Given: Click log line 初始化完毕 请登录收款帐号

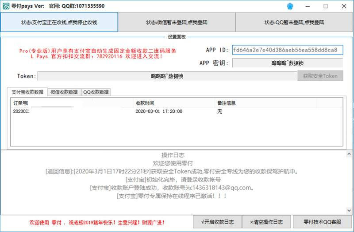Looking at the screenshot, I should pos(173,180).
